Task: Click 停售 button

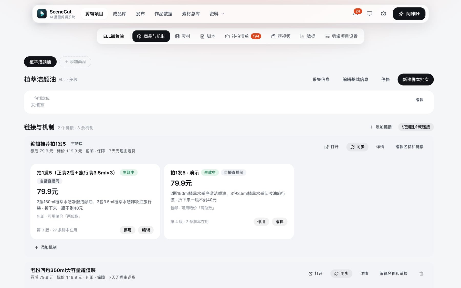Action: point(385,80)
